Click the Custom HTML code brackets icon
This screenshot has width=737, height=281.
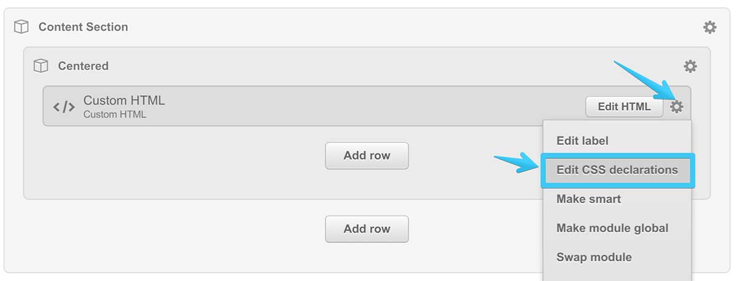coord(64,107)
